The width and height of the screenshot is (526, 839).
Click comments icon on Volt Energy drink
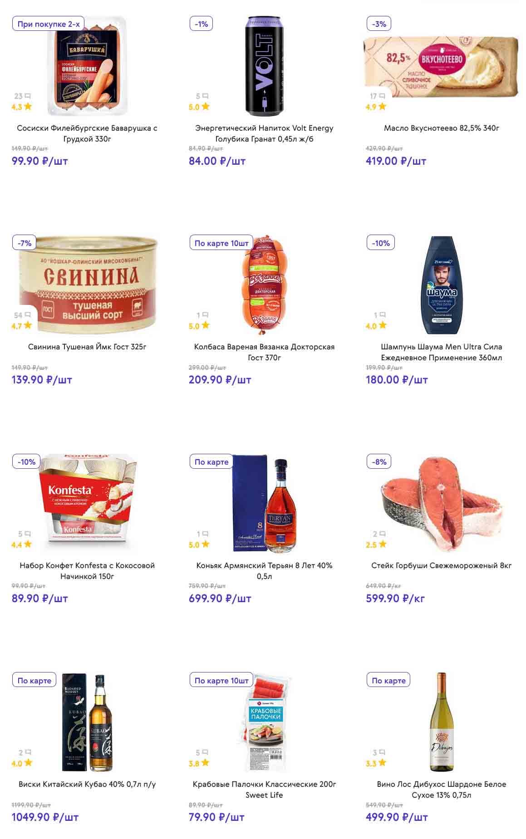(x=205, y=96)
